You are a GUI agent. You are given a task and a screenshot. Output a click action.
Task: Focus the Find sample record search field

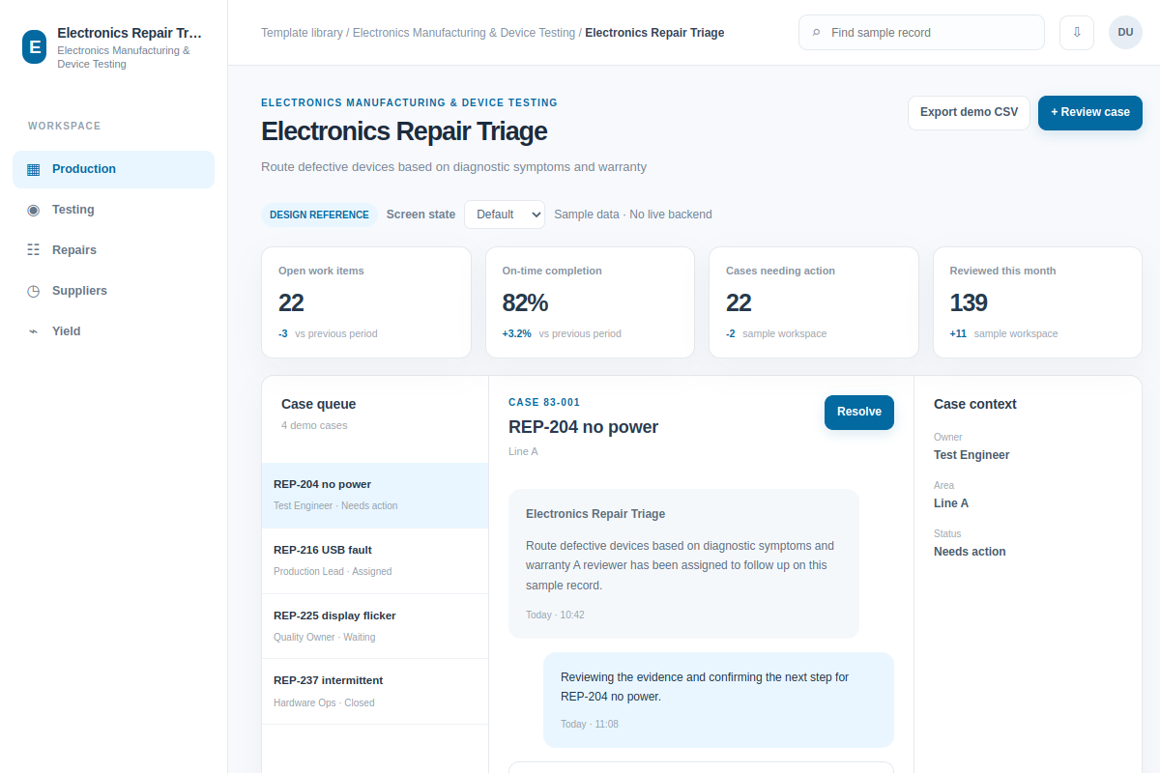pyautogui.click(x=921, y=32)
